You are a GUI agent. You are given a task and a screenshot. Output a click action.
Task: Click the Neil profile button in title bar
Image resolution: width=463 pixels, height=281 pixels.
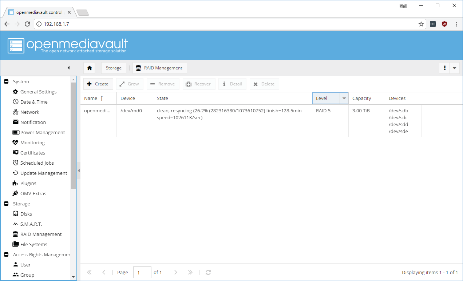click(403, 6)
